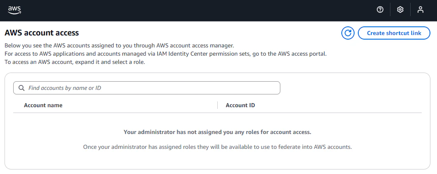This screenshot has height=174, width=437.
Task: Select the AWS account access heading
Action: [x=42, y=33]
